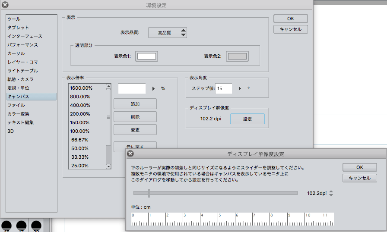Select 200.00% in the zoom list
Viewport: 387px width, 232px height.
pyautogui.click(x=80, y=114)
